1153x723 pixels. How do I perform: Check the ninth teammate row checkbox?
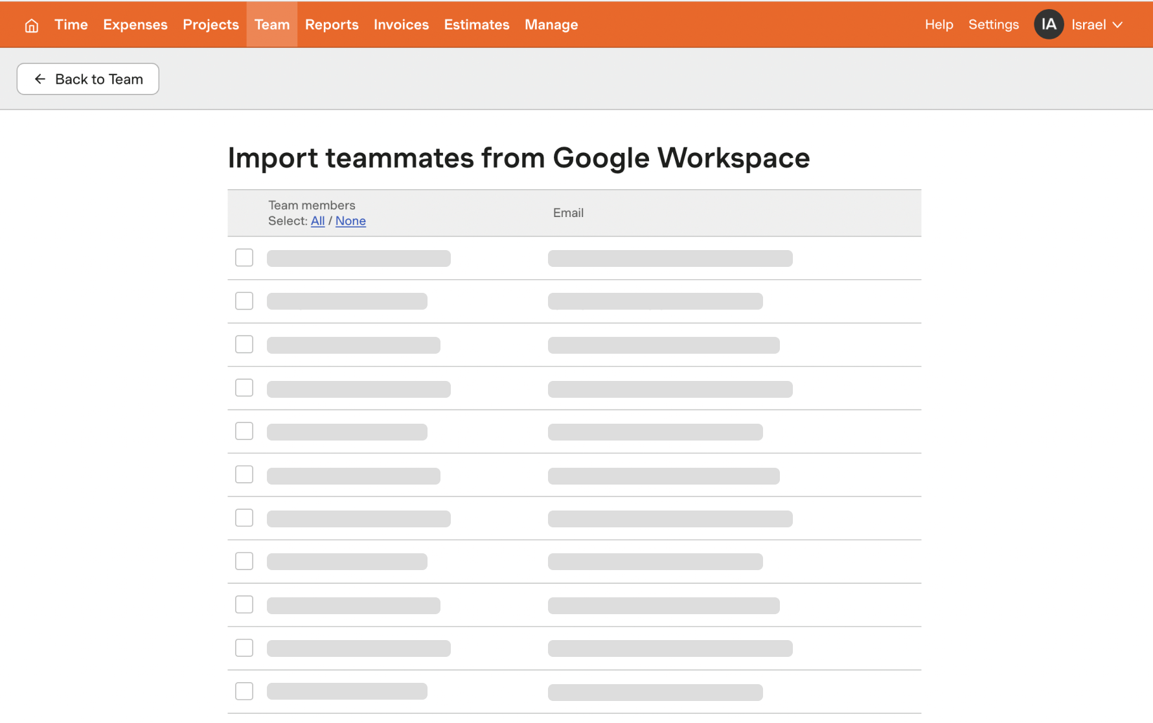pos(244,605)
